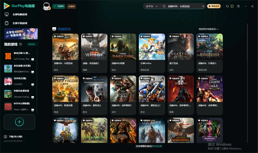Viewport: 258px width, 153px height.
Task: Open the Gladius game card
Action: pyautogui.click(x=94, y=130)
